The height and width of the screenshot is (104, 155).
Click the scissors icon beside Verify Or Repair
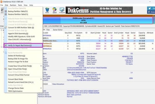(x=6, y=45)
